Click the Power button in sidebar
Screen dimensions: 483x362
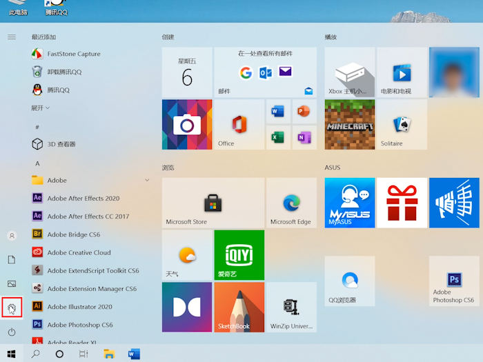click(12, 332)
